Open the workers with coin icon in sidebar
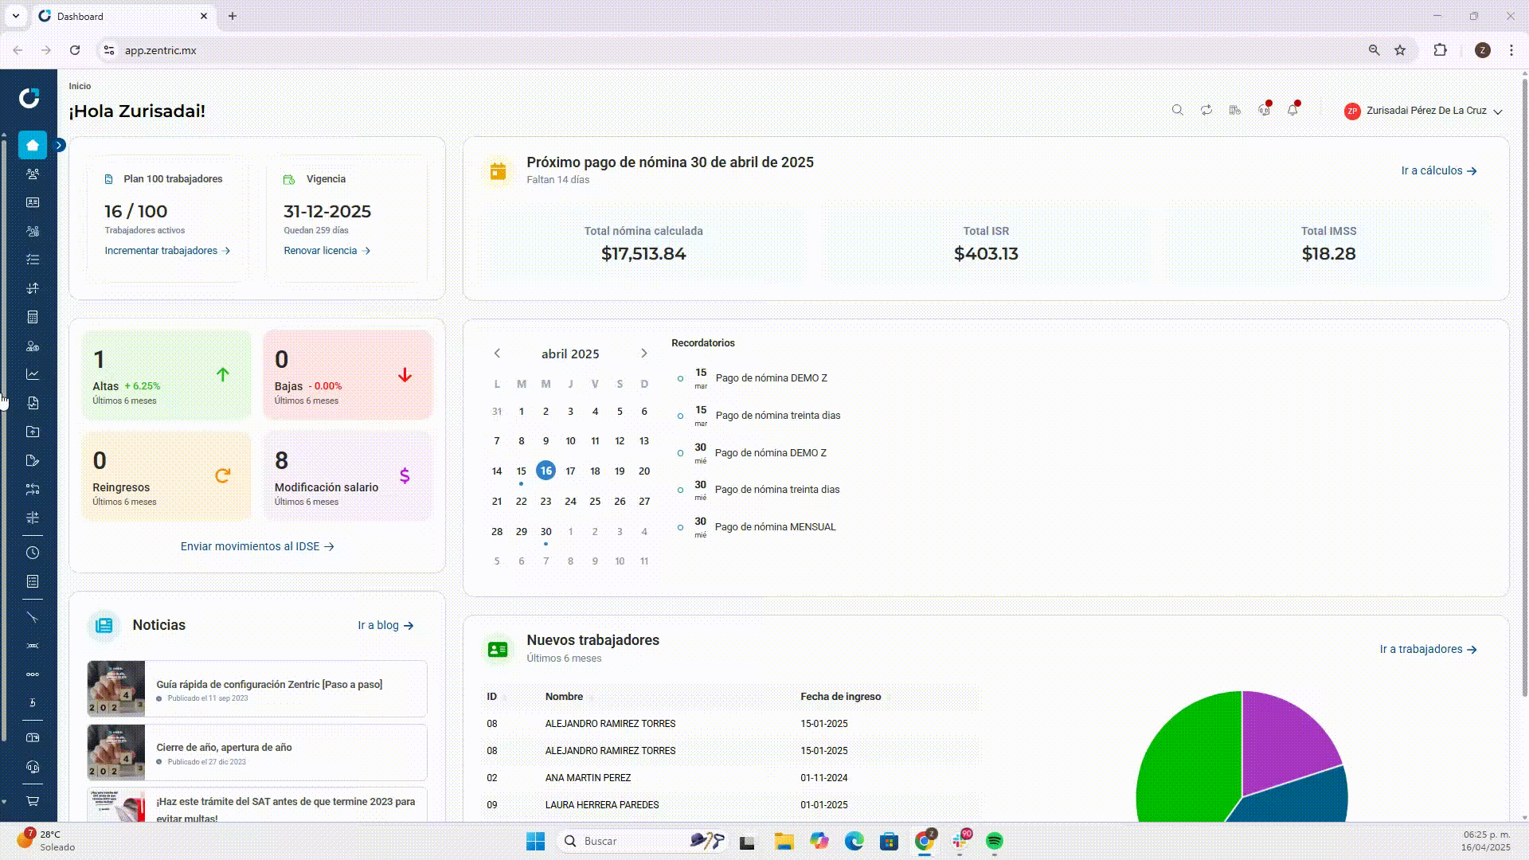The width and height of the screenshot is (1529, 860). (x=33, y=231)
